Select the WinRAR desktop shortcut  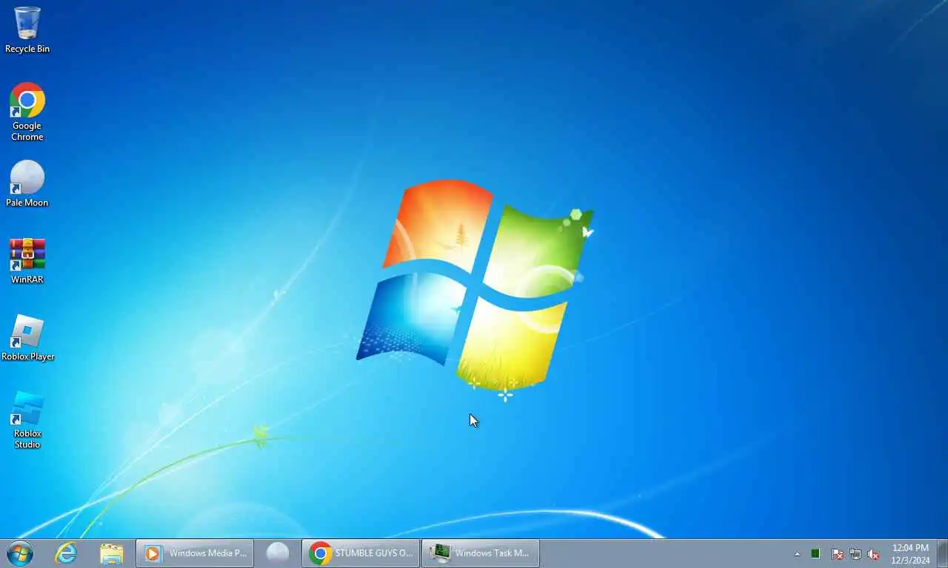[x=27, y=261]
